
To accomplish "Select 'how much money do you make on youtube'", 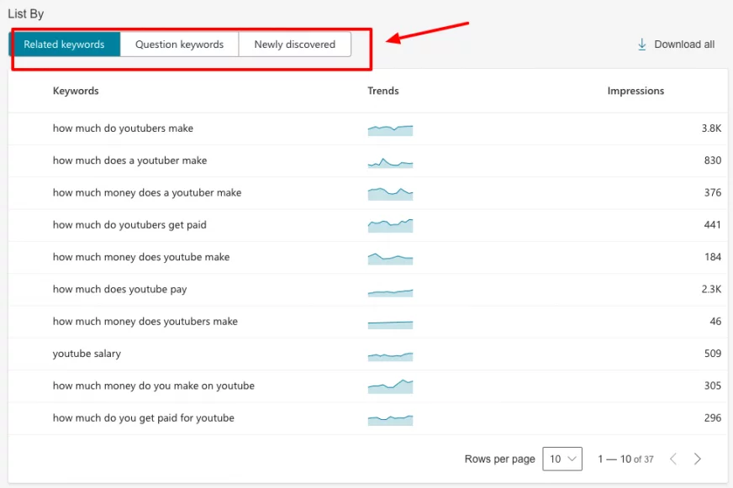I will click(x=154, y=386).
